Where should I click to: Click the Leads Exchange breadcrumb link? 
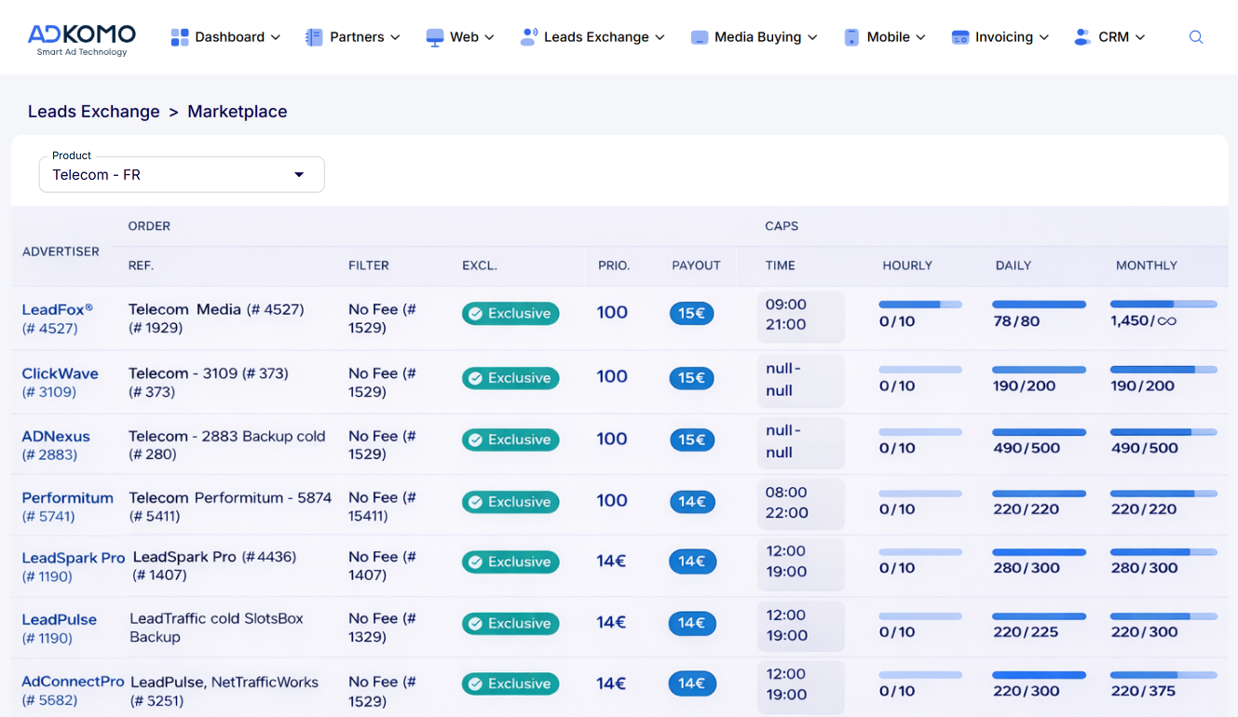coord(94,112)
